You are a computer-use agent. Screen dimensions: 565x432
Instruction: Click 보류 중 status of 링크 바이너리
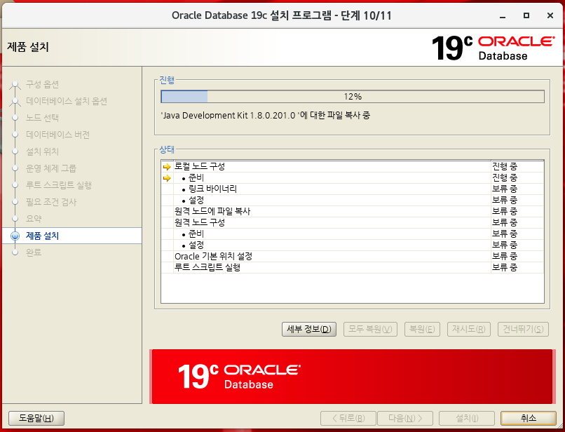[505, 189]
